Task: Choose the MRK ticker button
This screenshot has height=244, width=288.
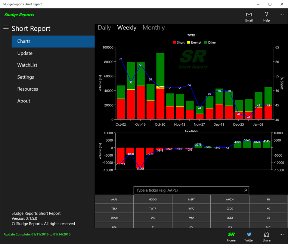Action: coord(191,217)
